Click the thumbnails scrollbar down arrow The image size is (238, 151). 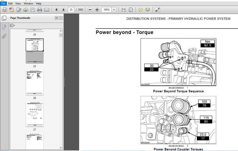click(x=61, y=148)
